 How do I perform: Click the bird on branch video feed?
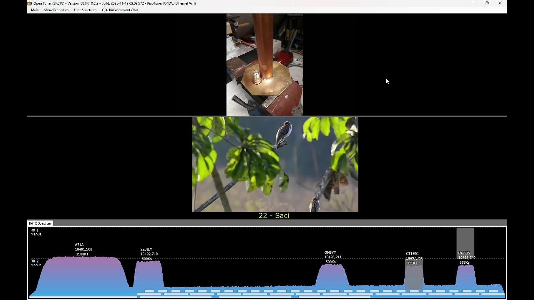[275, 164]
